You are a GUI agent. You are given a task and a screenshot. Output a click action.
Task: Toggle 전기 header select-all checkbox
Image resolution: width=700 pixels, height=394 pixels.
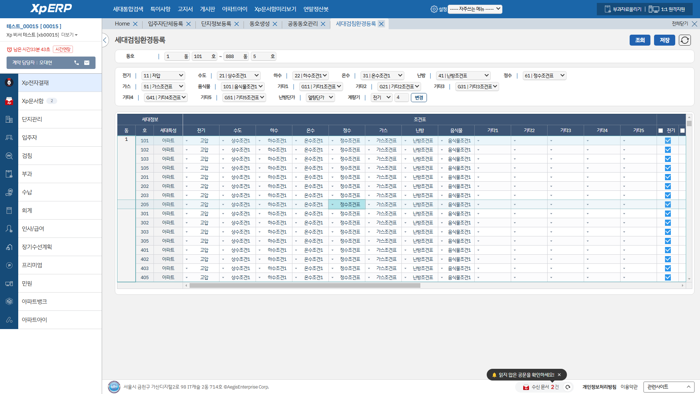[x=661, y=131]
